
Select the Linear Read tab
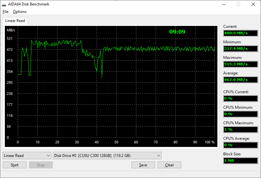pyautogui.click(x=15, y=21)
